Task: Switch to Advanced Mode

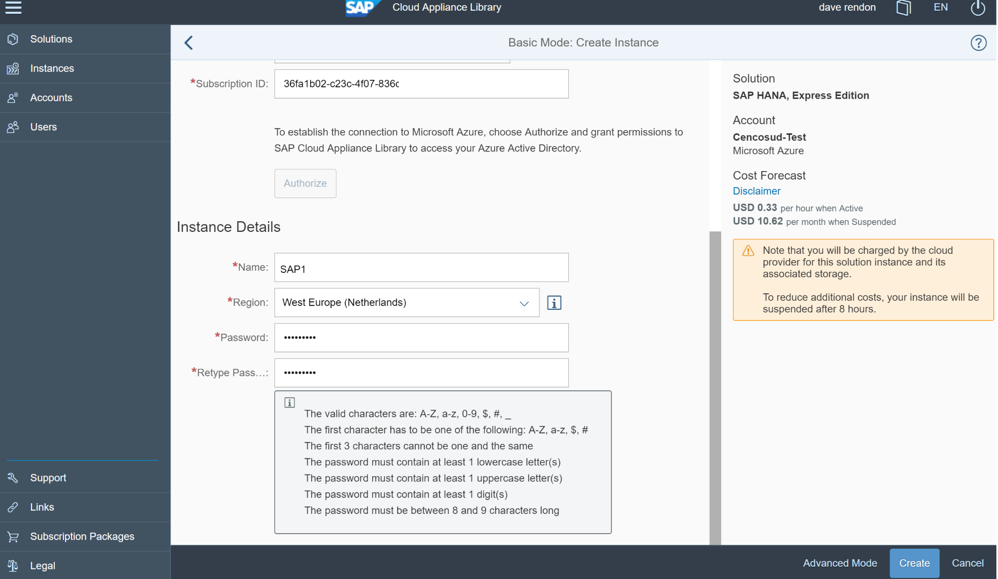Action: tap(840, 563)
